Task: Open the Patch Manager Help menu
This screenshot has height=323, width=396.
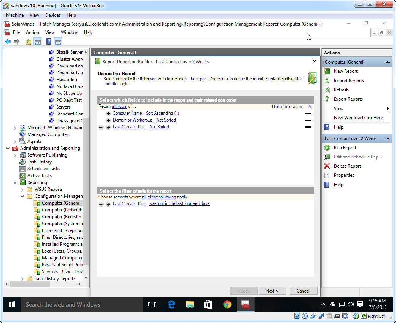Action: [x=88, y=32]
